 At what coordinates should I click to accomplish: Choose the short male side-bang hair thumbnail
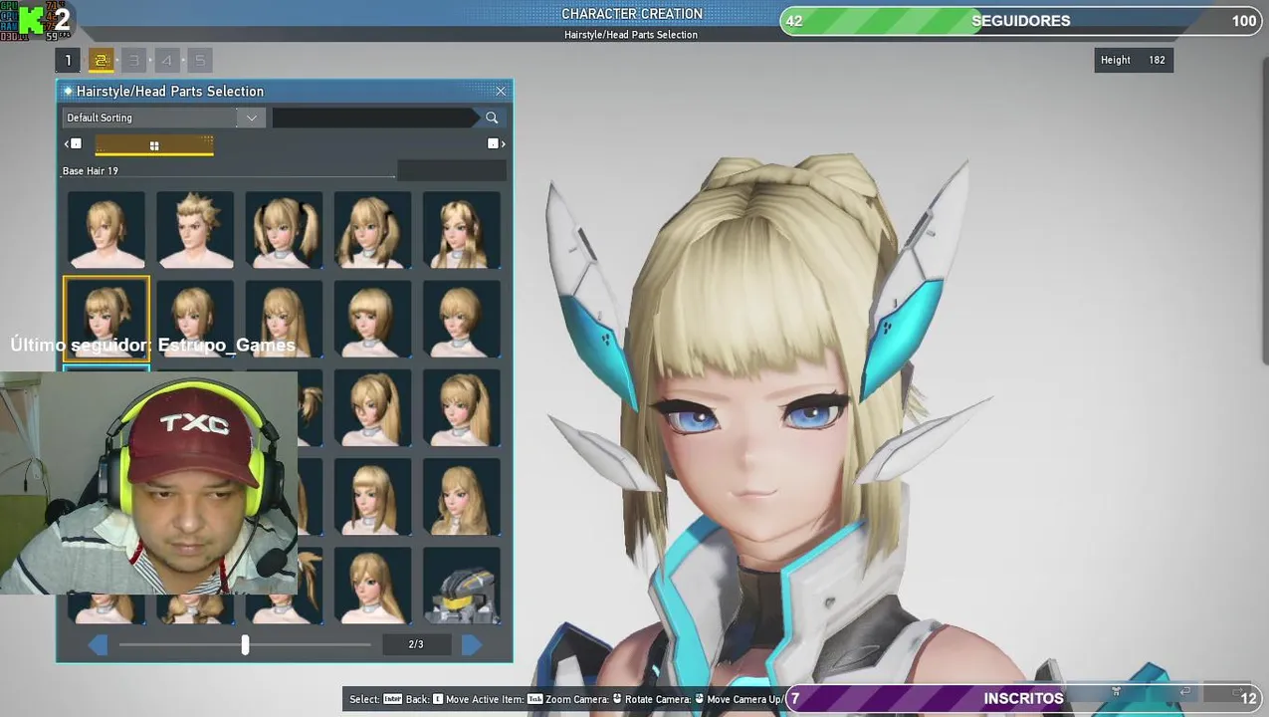point(106,230)
